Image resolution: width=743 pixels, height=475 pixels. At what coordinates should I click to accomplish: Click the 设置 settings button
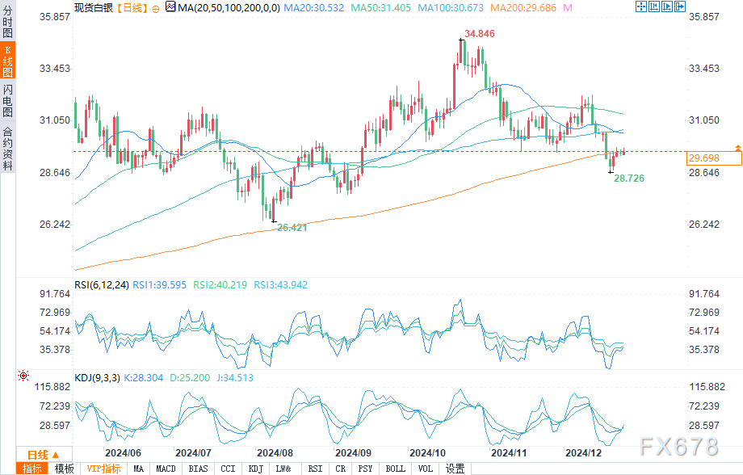click(x=455, y=469)
